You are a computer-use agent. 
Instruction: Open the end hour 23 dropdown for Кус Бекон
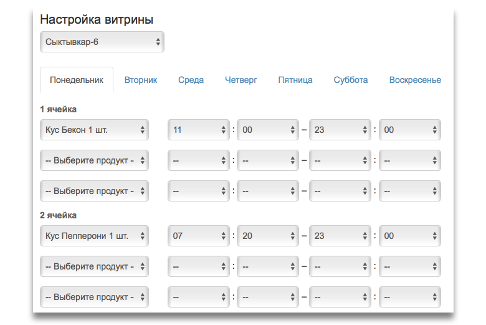[x=340, y=130]
